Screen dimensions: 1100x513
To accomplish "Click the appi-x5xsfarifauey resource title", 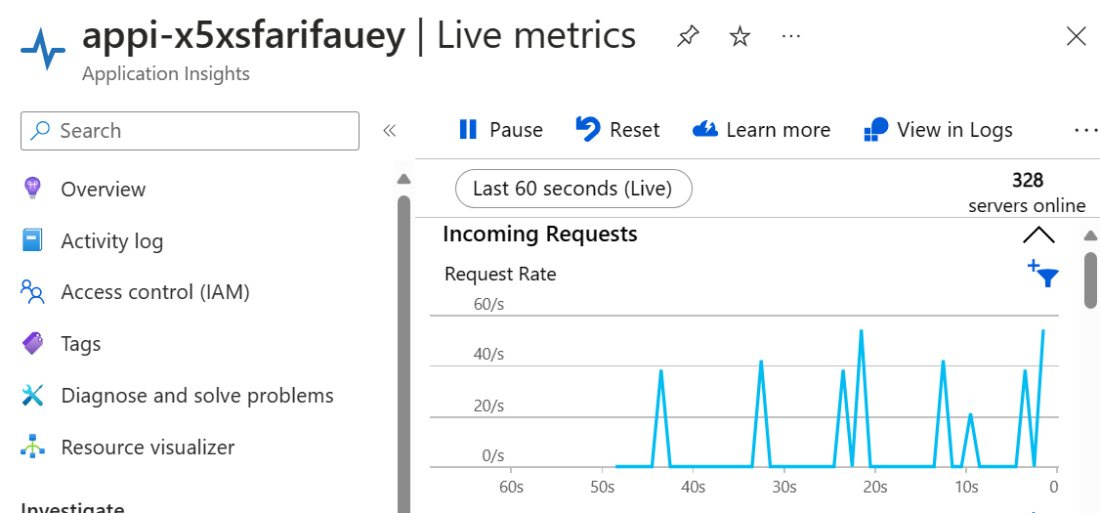I will pyautogui.click(x=244, y=37).
